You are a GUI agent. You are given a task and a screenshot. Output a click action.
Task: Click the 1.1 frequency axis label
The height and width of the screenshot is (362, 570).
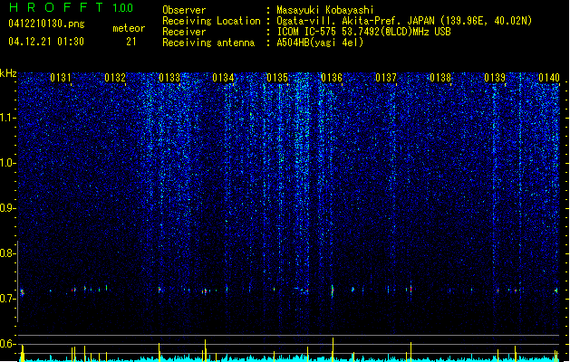point(8,118)
